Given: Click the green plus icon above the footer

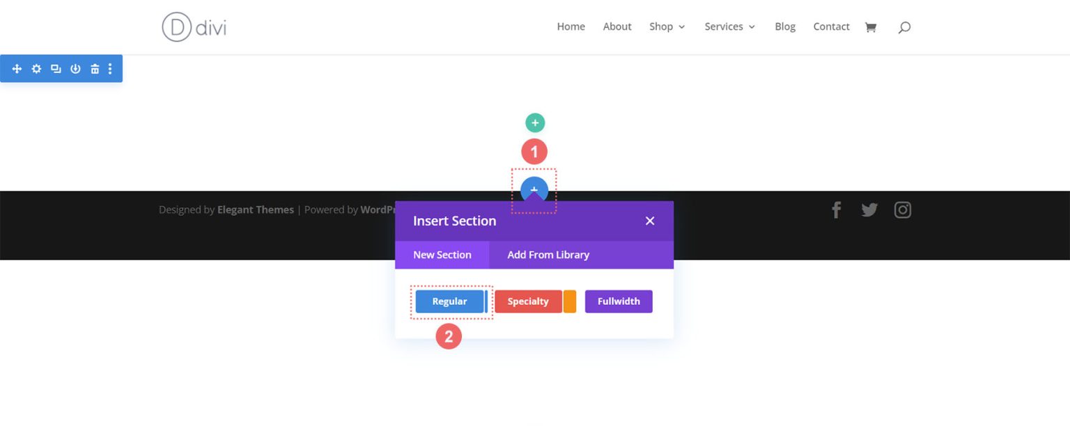Looking at the screenshot, I should (x=534, y=122).
